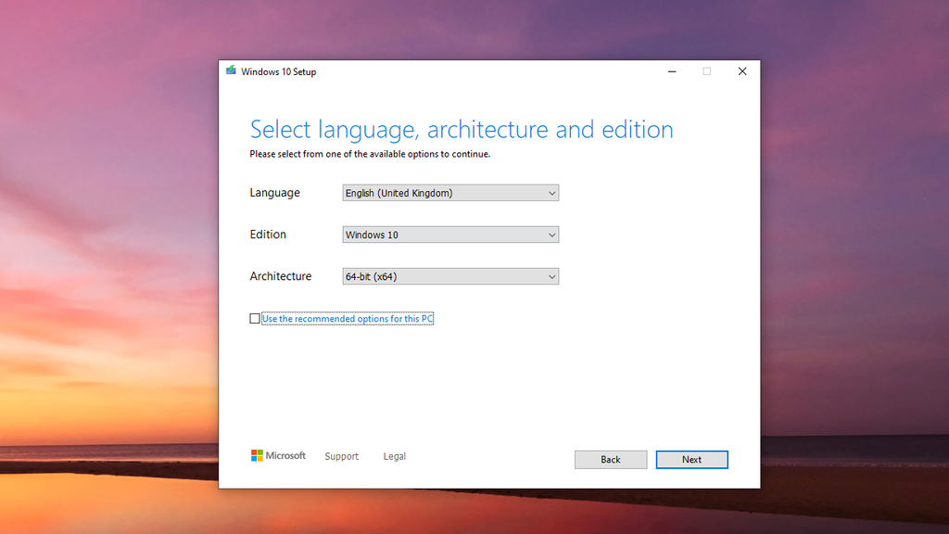Click the Architecture field label

click(x=281, y=276)
